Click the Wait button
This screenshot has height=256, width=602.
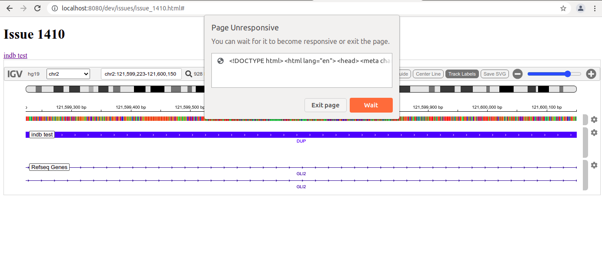[x=371, y=105]
